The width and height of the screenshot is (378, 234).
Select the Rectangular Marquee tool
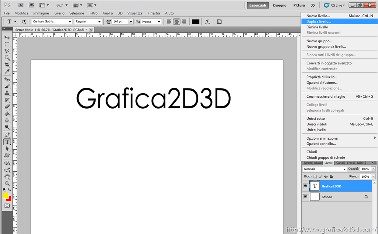7,44
